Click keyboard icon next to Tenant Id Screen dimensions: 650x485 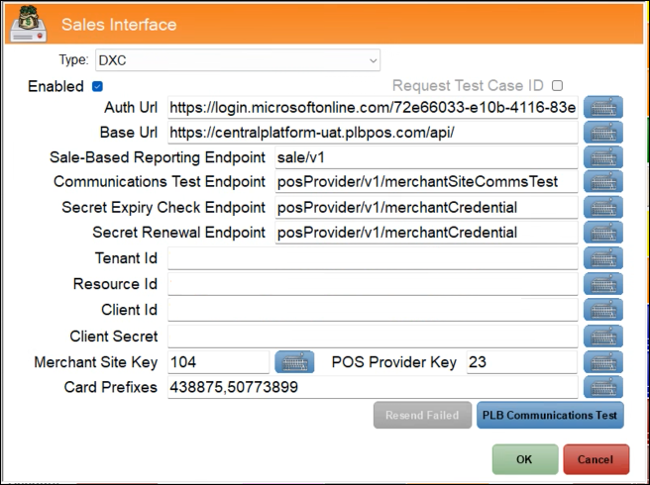coord(602,259)
